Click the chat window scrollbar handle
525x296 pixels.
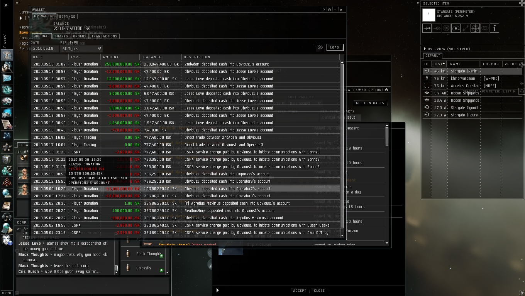(x=116, y=268)
